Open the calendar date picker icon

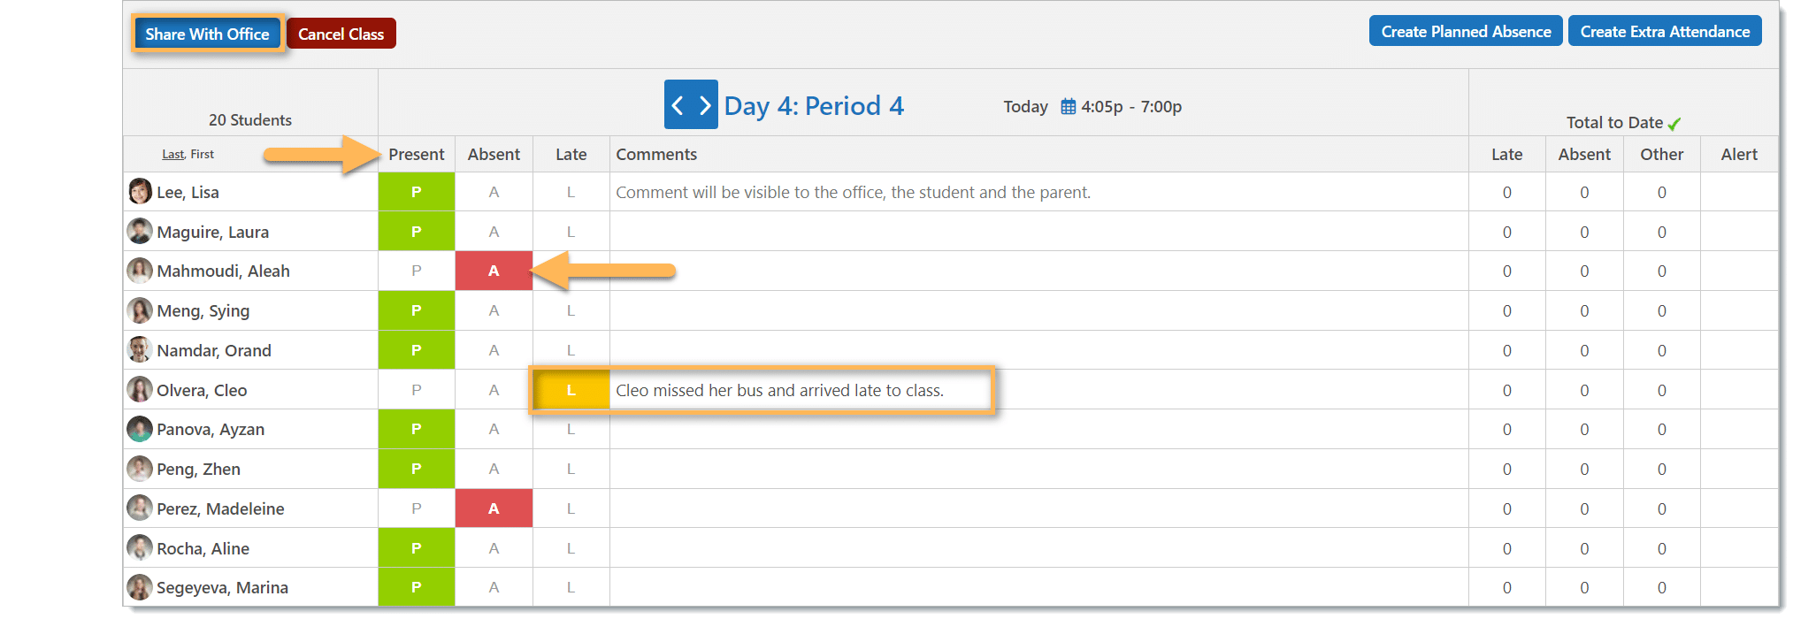pyautogui.click(x=1069, y=107)
